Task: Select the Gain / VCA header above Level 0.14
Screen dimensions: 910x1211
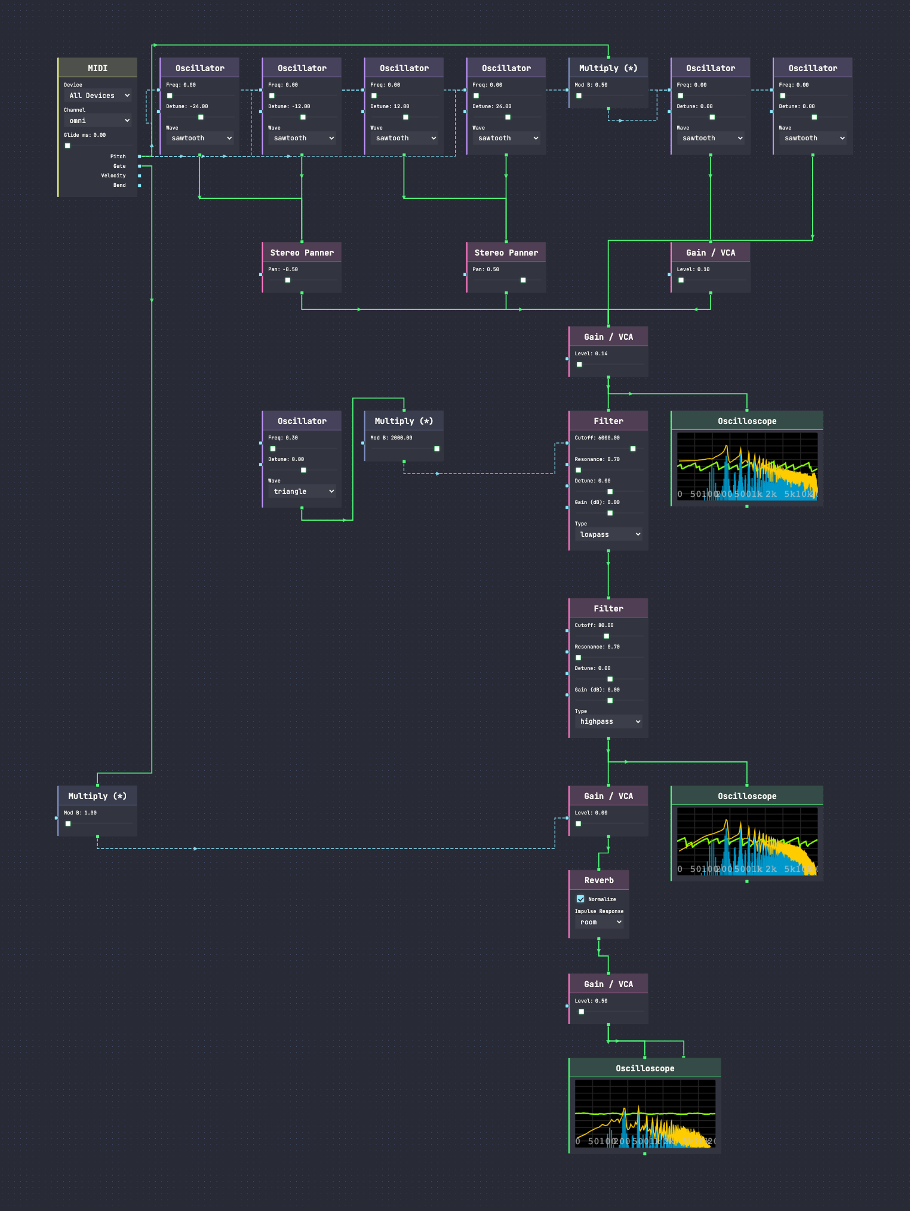Action: (x=608, y=337)
